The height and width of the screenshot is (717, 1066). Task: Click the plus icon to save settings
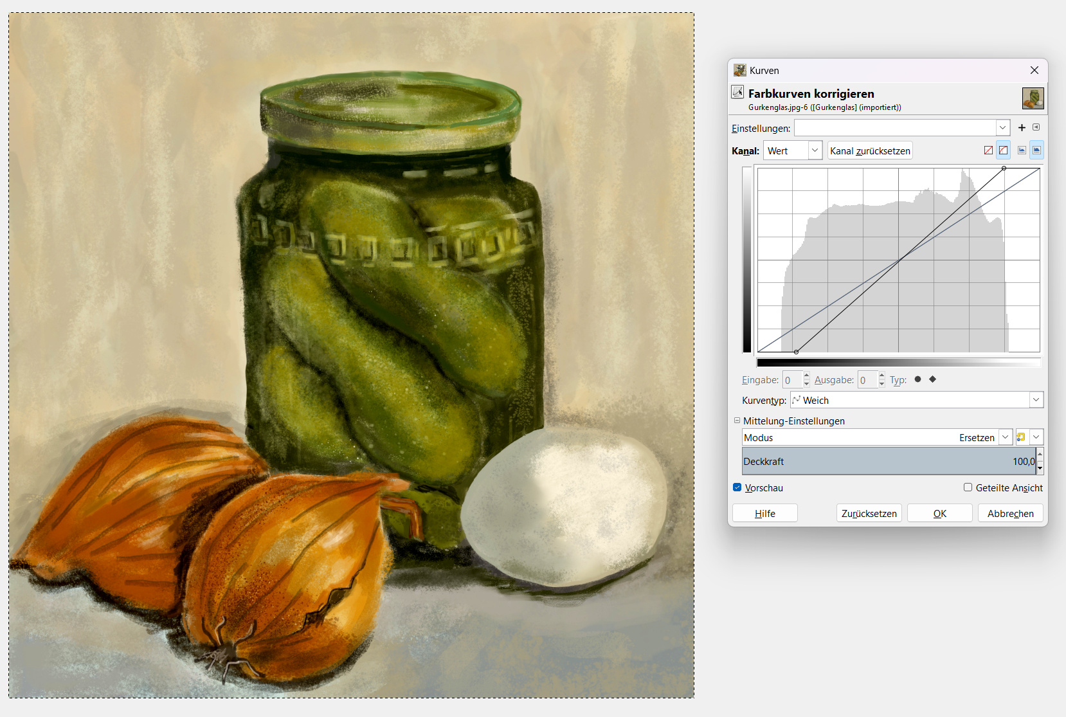click(x=1022, y=127)
